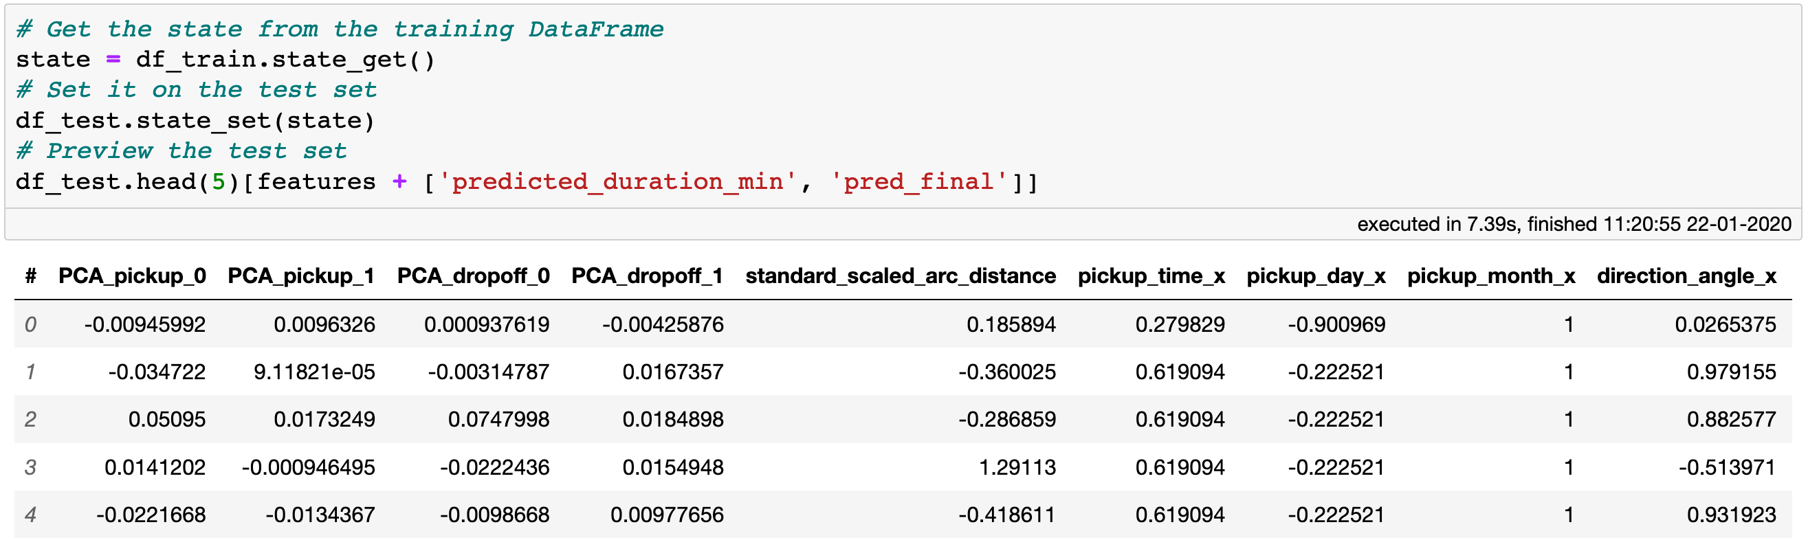Click the PCA_pickup_1 column header
1808x540 pixels.
point(301,276)
